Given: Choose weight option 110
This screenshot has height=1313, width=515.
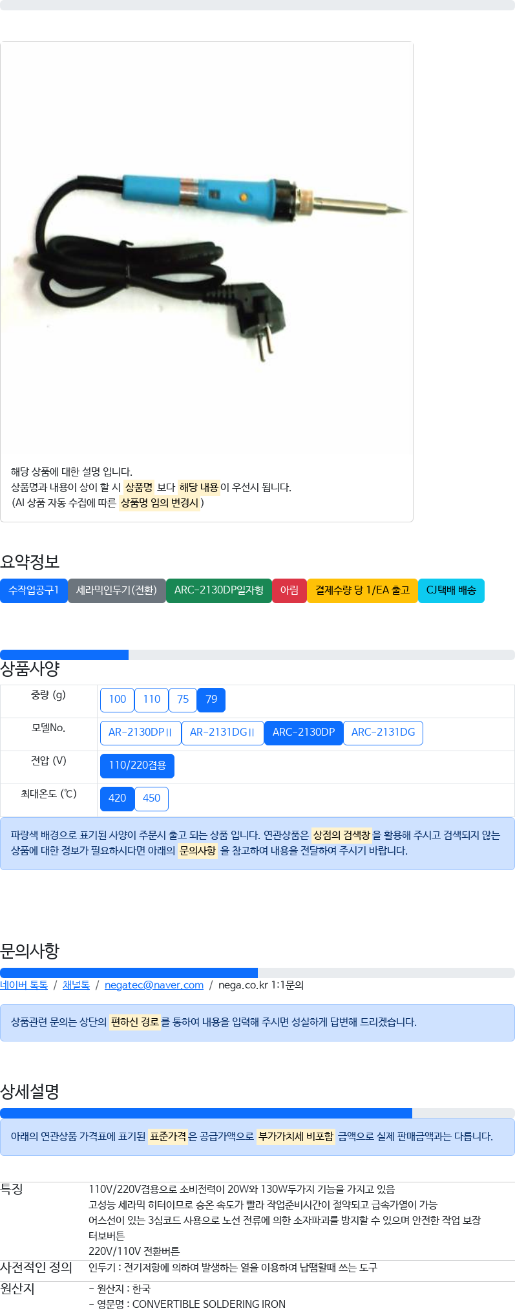Looking at the screenshot, I should click(152, 699).
